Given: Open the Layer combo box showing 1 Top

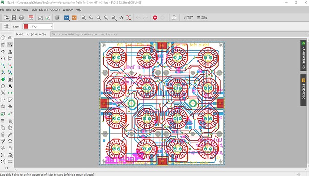Looking at the screenshot, I should point(38,26).
